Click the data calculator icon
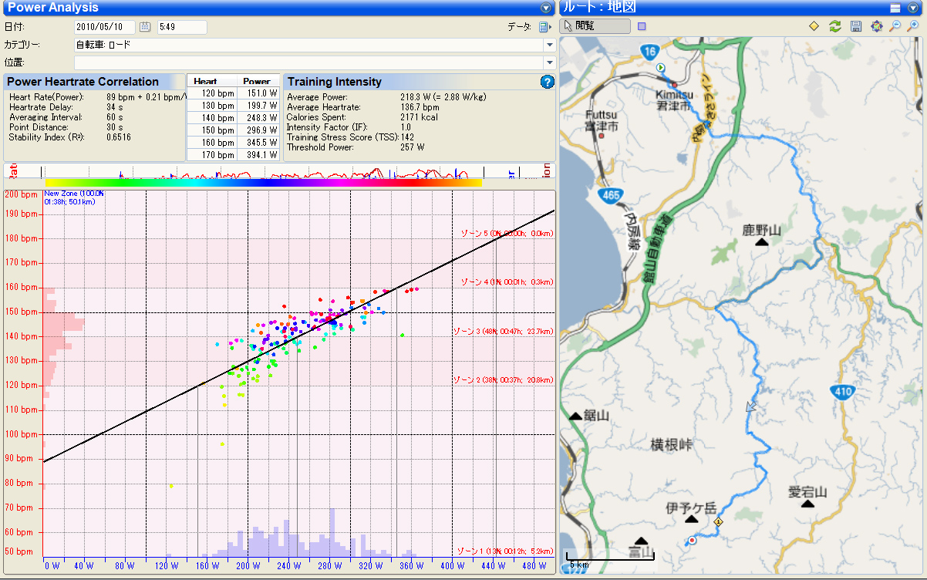Viewport: 927px width, 580px height. click(544, 27)
